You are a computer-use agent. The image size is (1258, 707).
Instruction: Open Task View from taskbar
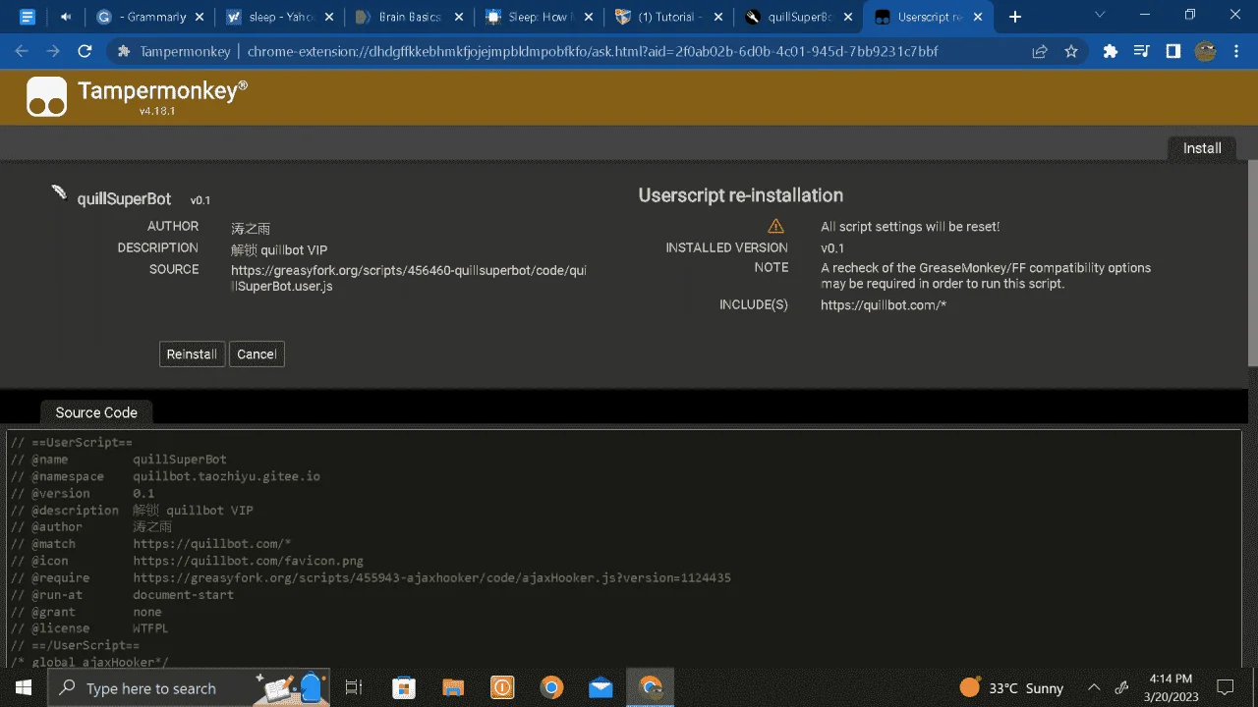(x=354, y=687)
